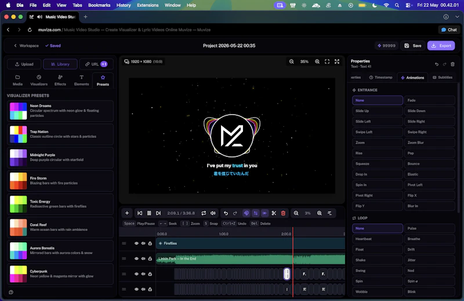
Task: Open a new browser tab
Action: coord(85,17)
